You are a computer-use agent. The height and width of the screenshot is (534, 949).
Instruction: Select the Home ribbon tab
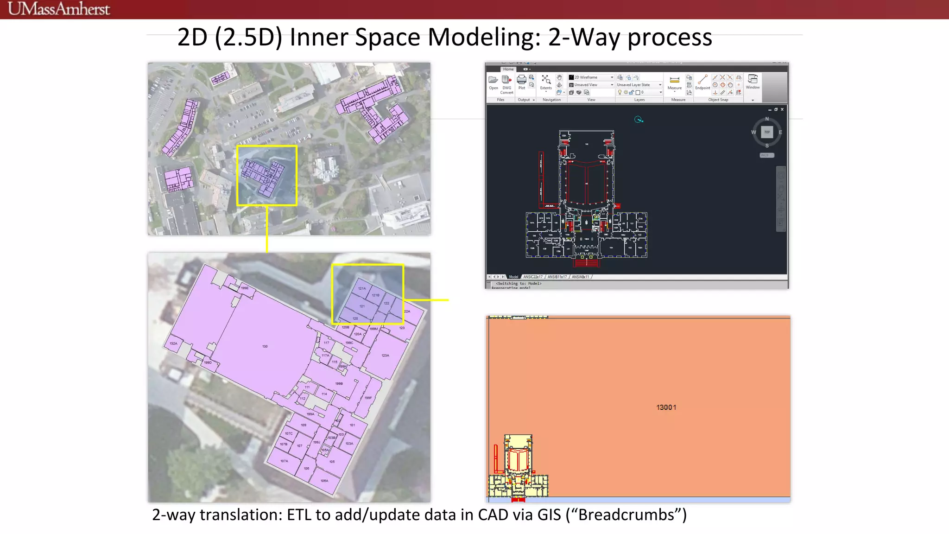(508, 69)
